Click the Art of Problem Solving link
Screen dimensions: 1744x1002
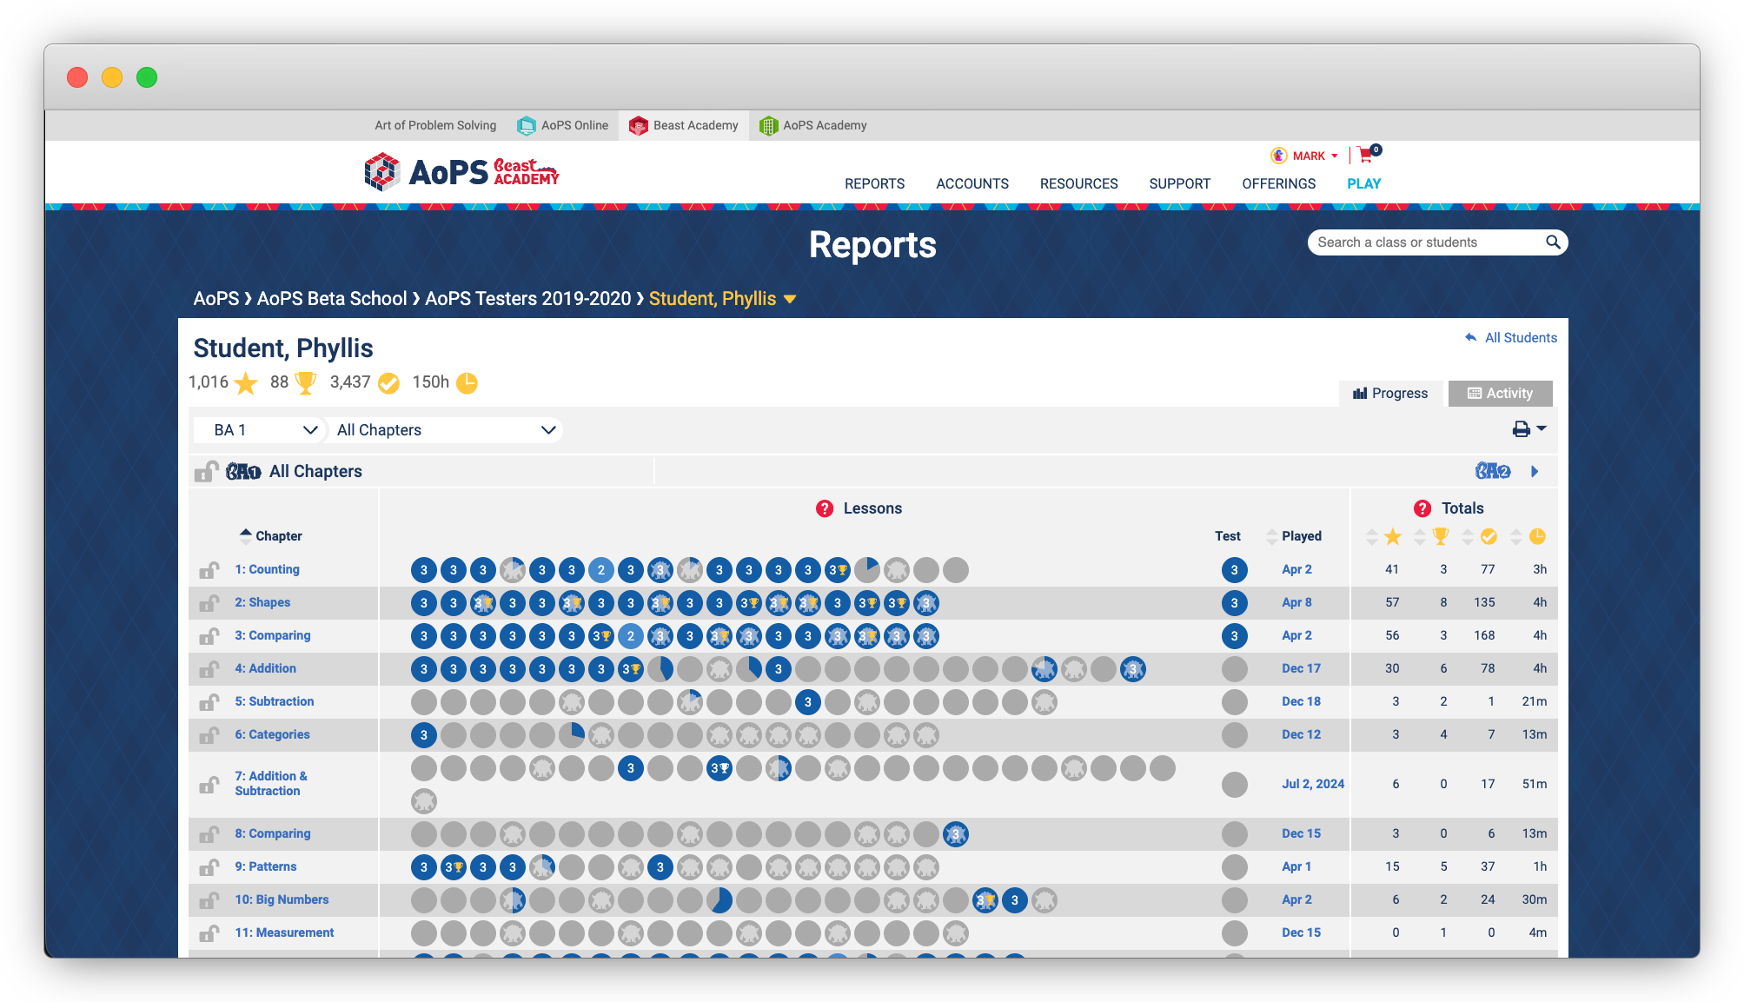click(x=435, y=125)
